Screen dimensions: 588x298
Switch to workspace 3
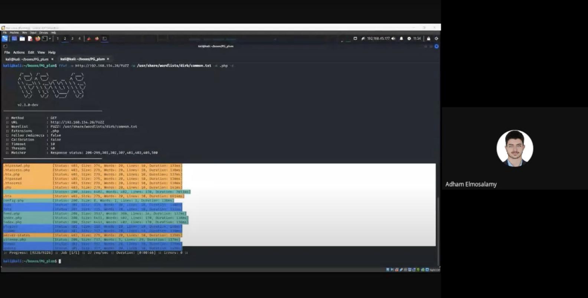72,39
